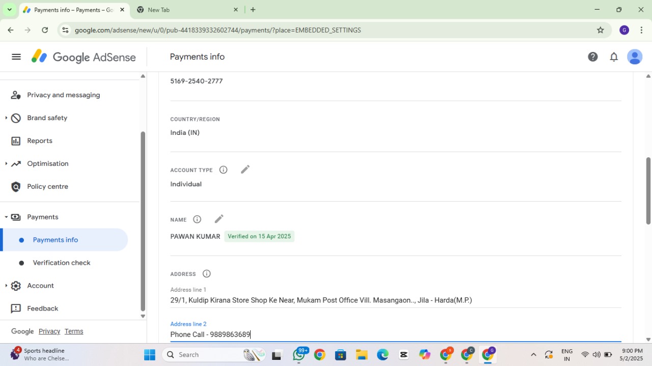The image size is (652, 366).
Task: Show info about Account type
Action: [x=223, y=170]
